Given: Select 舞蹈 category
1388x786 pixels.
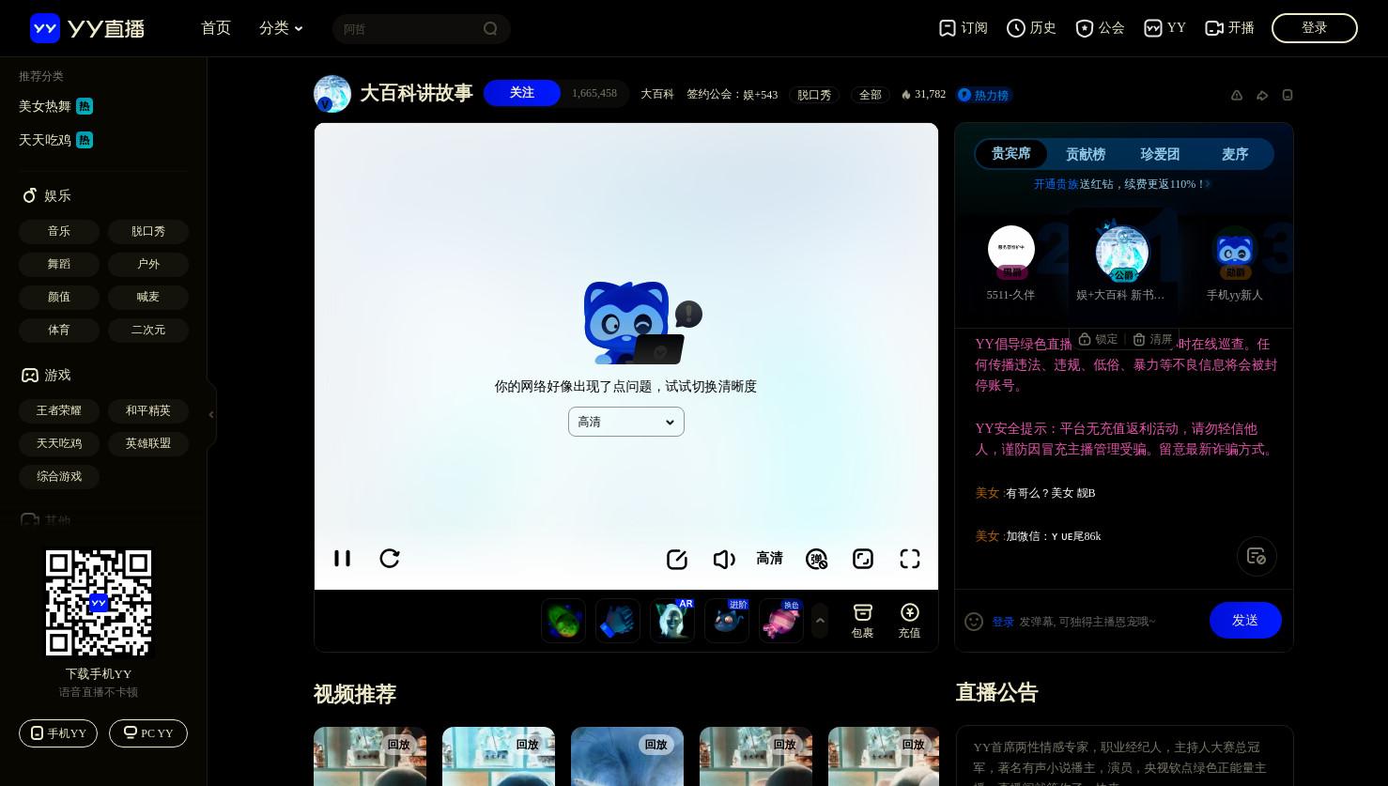Looking at the screenshot, I should click(59, 264).
